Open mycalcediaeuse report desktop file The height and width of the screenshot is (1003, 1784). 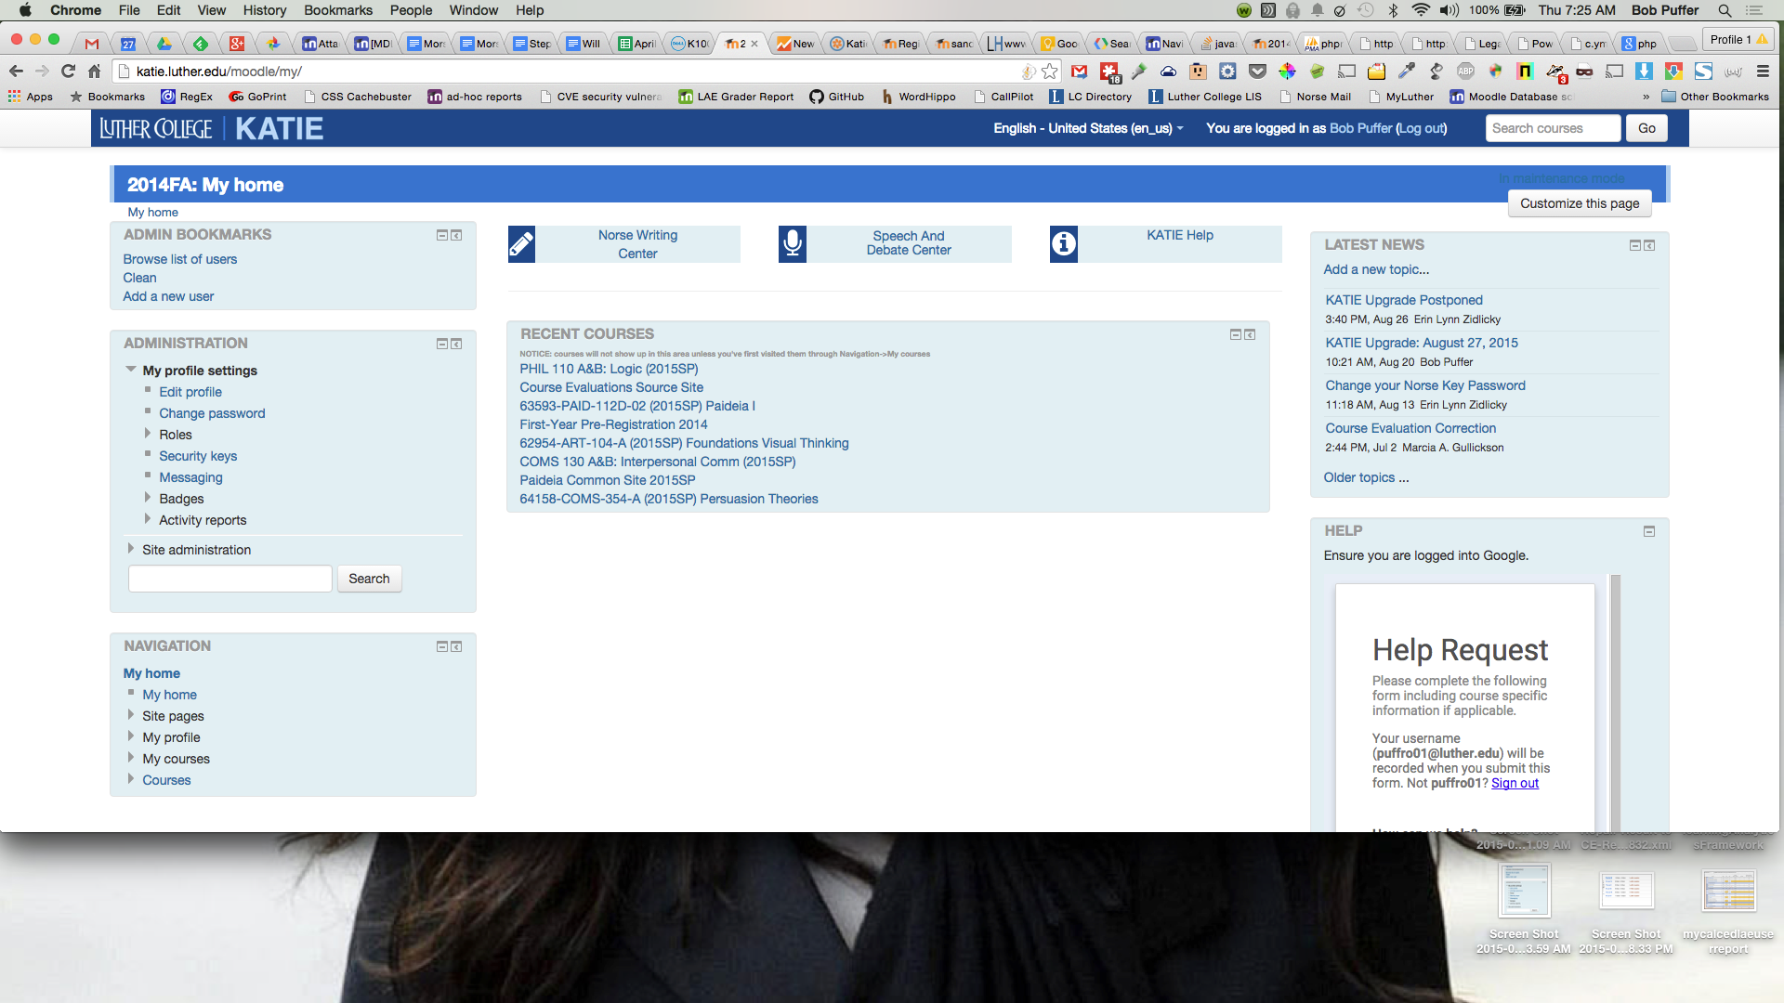(1728, 910)
